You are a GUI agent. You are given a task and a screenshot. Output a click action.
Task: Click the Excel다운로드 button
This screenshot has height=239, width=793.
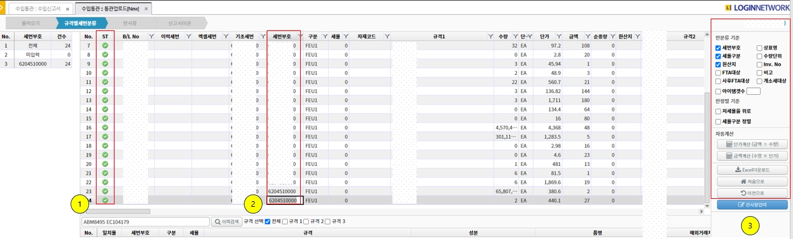pos(752,169)
